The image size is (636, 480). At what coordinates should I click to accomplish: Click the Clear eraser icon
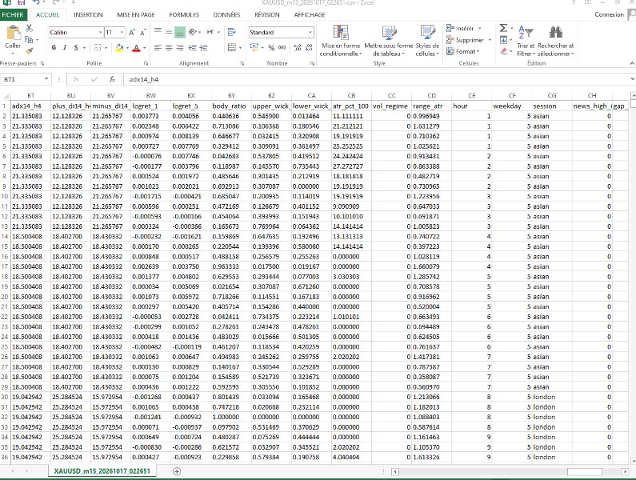503,51
